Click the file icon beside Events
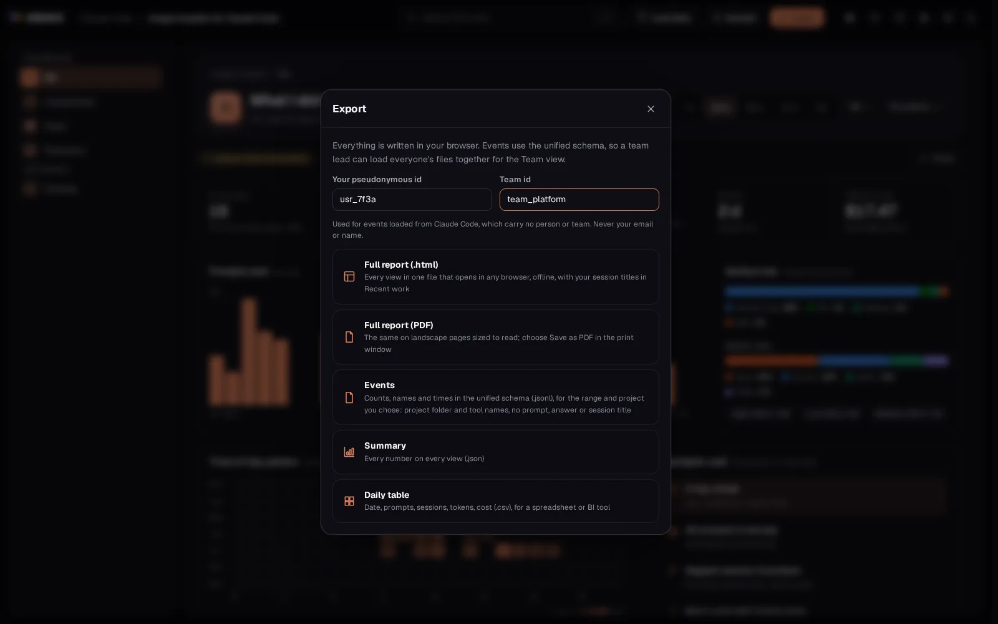 [349, 397]
